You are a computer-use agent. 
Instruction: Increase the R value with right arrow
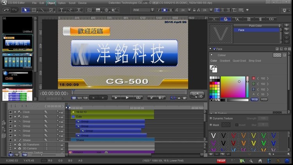click(x=268, y=78)
